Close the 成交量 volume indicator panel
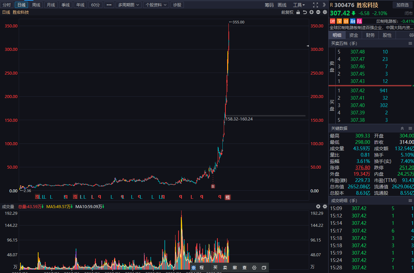 click(318, 206)
